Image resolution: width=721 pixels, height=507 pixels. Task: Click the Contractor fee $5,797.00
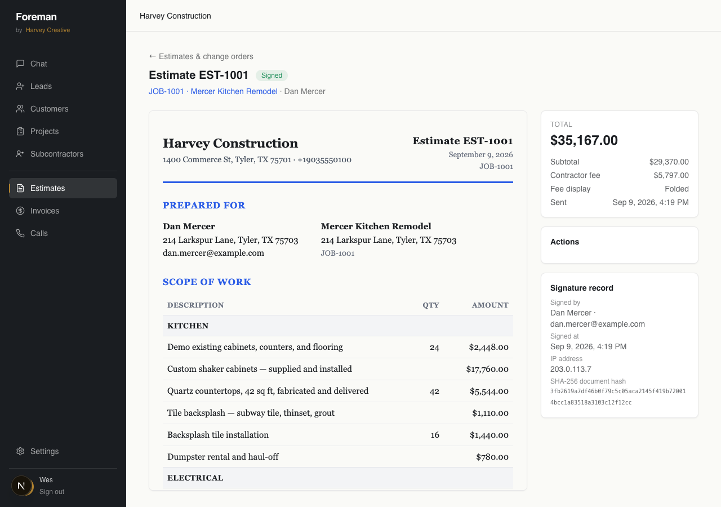click(x=671, y=175)
